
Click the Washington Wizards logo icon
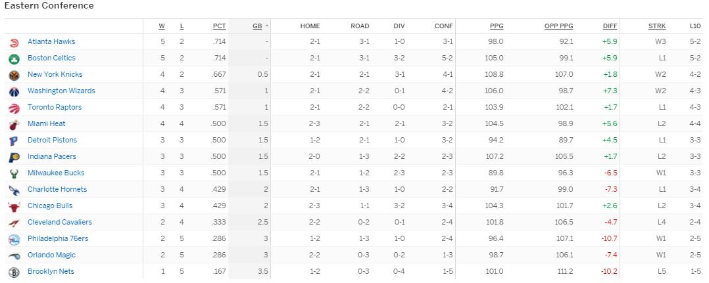(14, 91)
